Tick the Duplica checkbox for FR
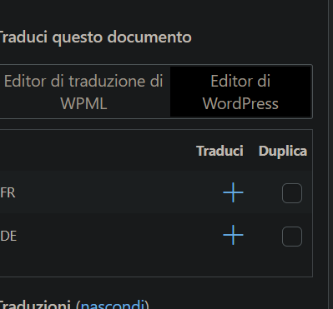The width and height of the screenshot is (333, 309). [292, 193]
